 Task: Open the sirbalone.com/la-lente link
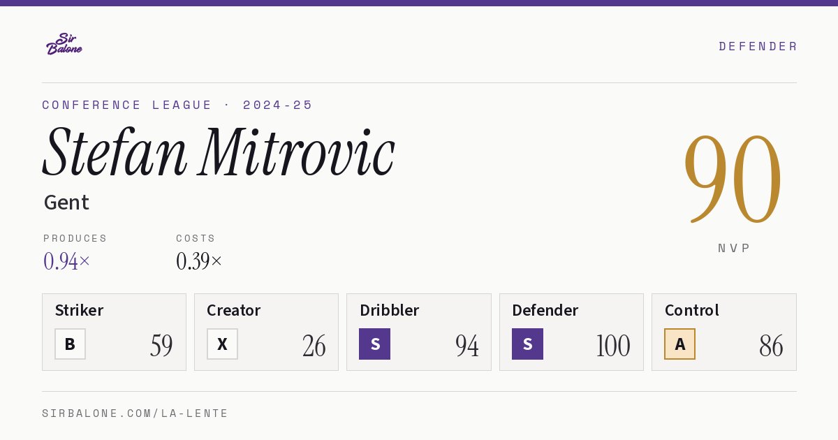pyautogui.click(x=135, y=413)
